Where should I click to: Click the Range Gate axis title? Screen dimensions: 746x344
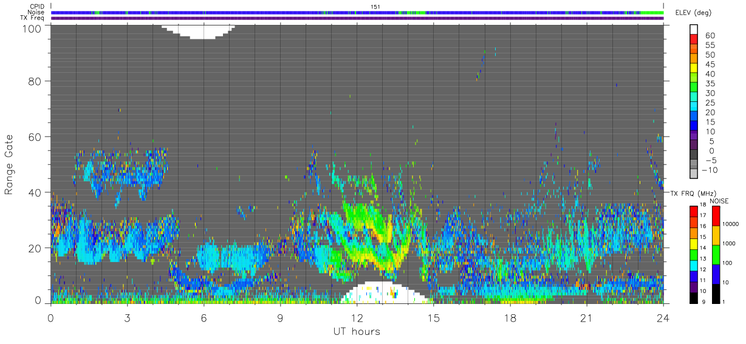(9, 165)
